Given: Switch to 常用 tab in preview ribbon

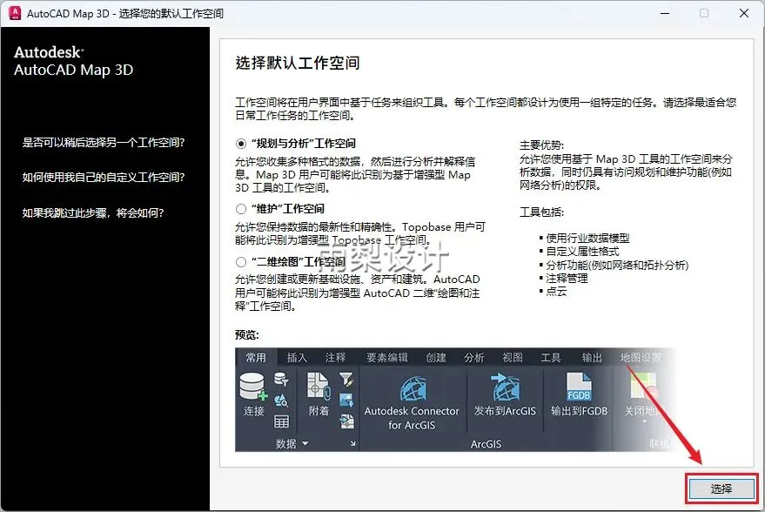Looking at the screenshot, I should coord(256,357).
